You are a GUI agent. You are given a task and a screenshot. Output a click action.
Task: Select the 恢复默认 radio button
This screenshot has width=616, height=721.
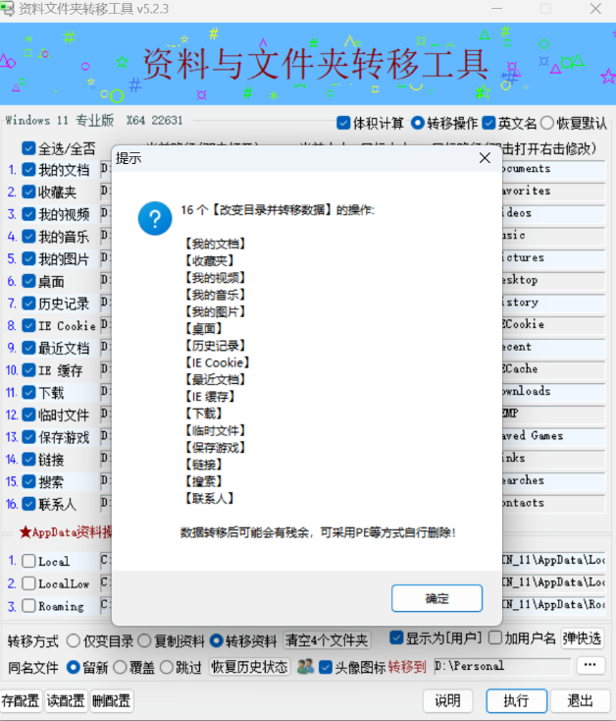coord(546,123)
